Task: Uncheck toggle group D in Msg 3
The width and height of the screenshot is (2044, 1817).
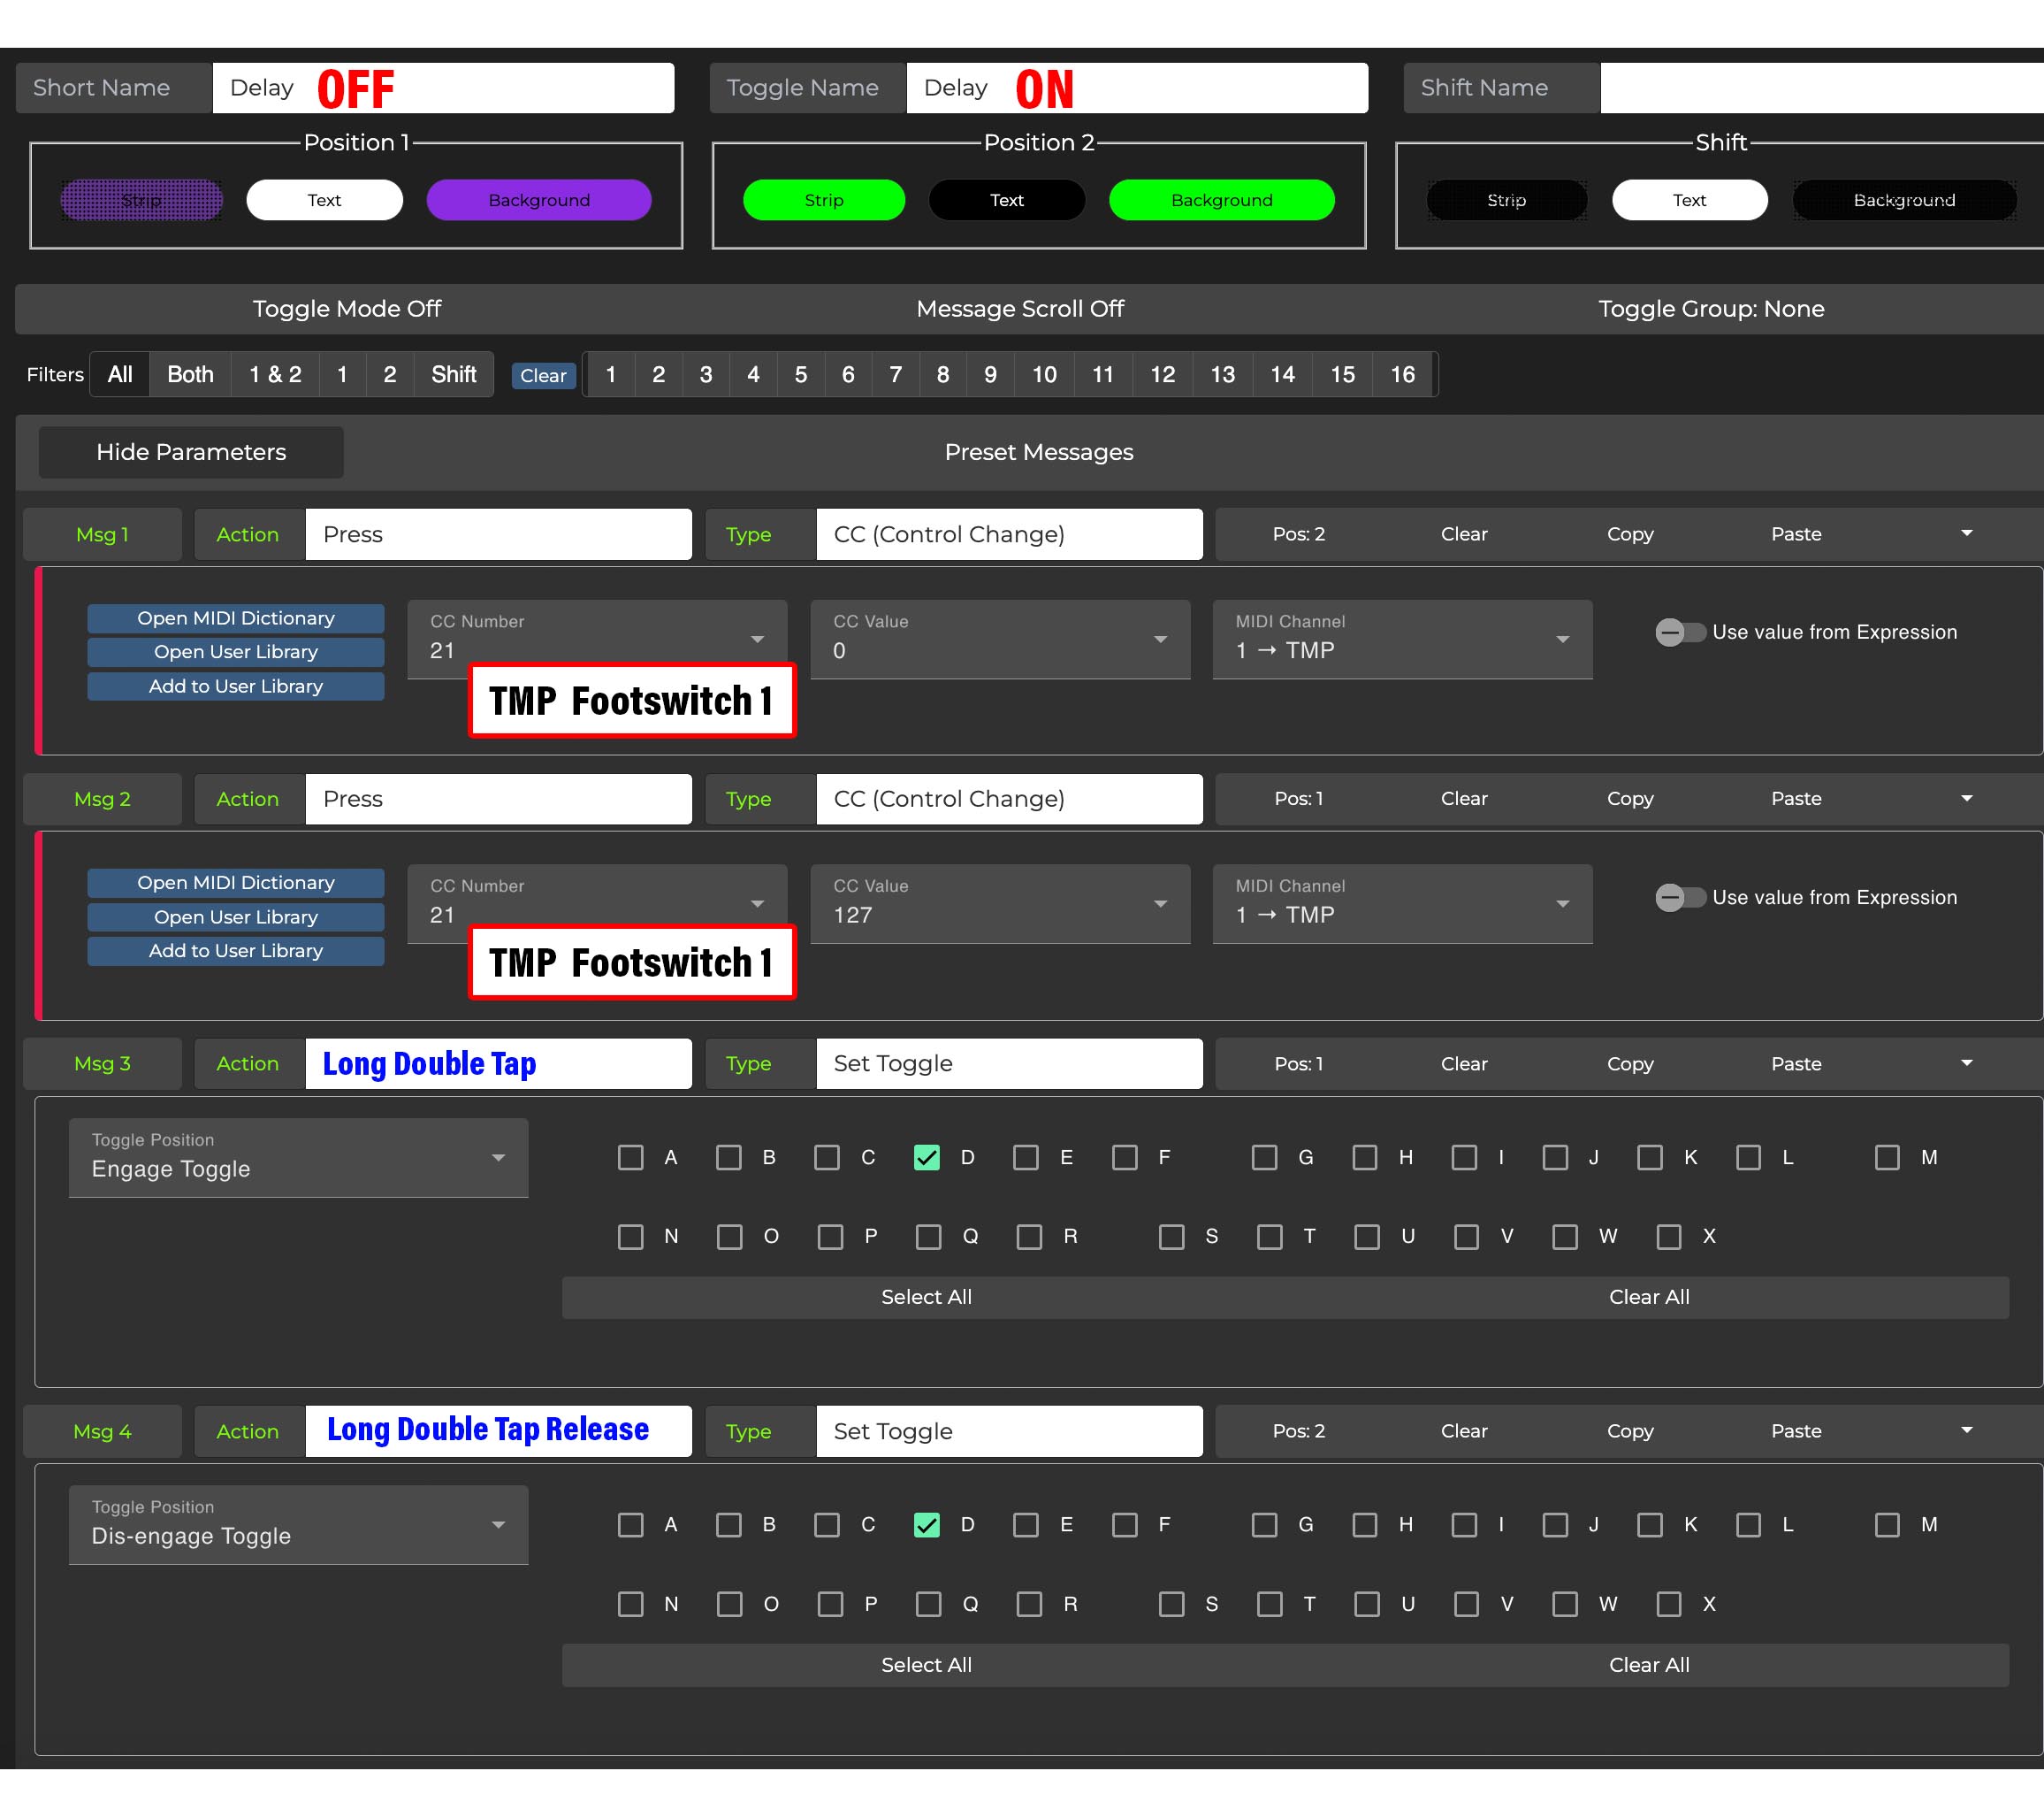Action: pyautogui.click(x=926, y=1158)
